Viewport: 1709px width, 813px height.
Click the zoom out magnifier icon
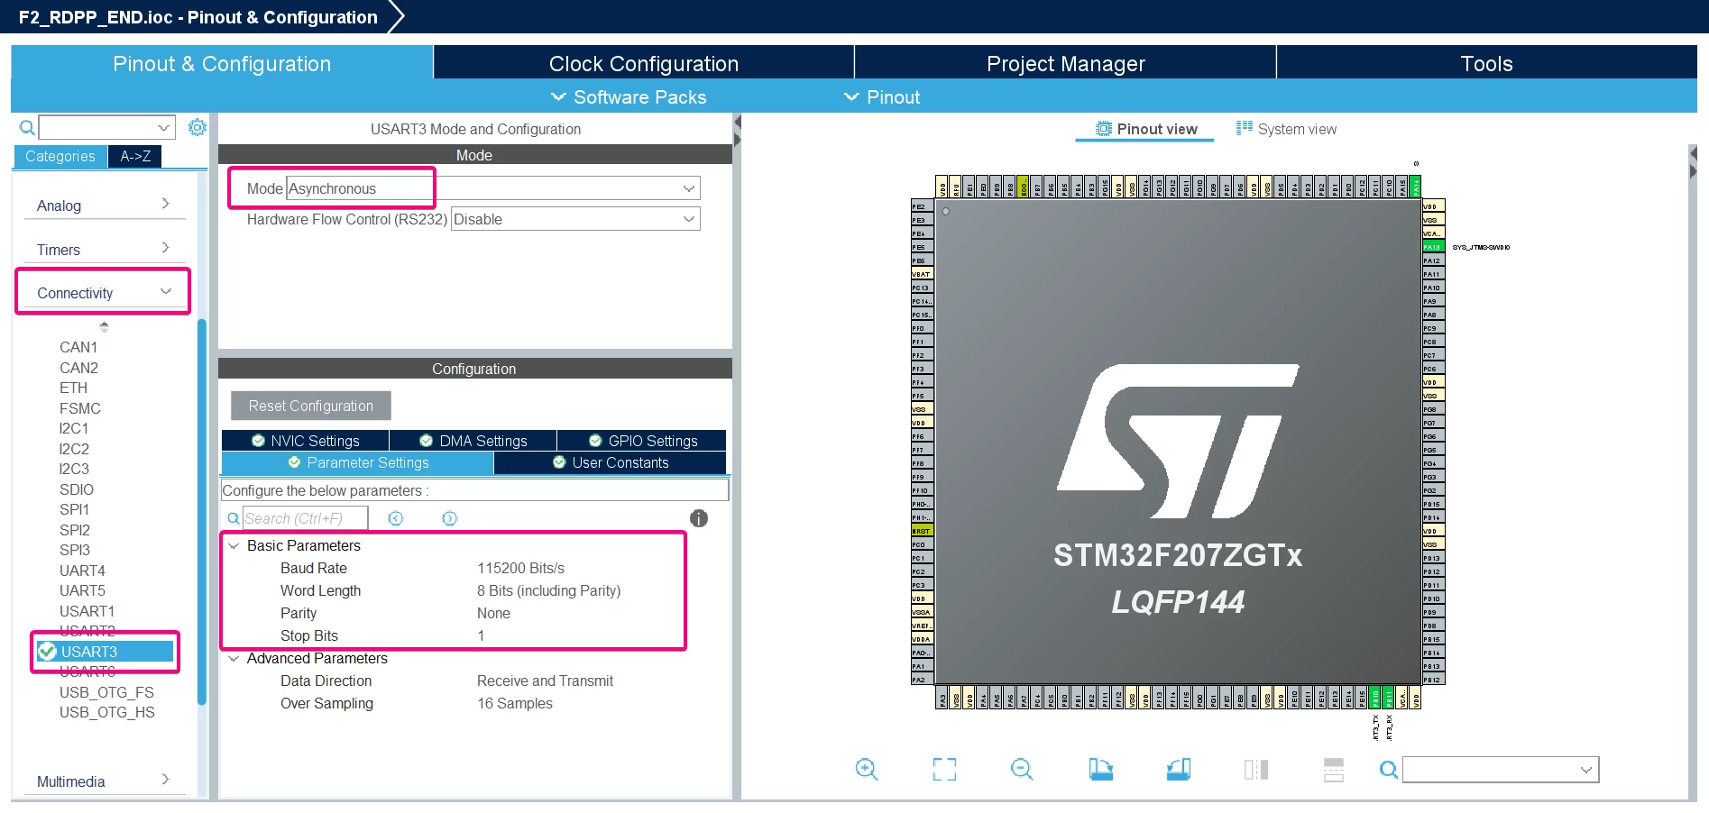coord(1022,769)
